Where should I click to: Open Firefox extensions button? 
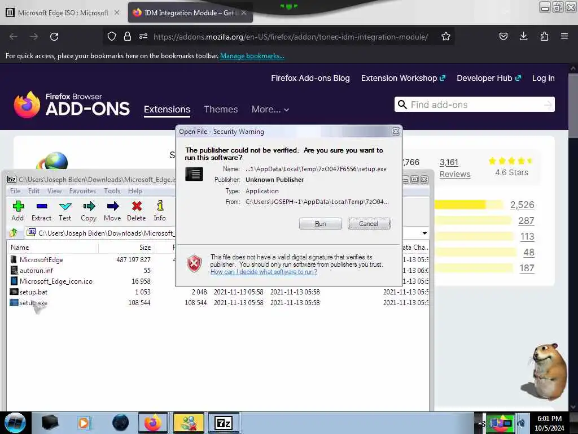point(544,36)
